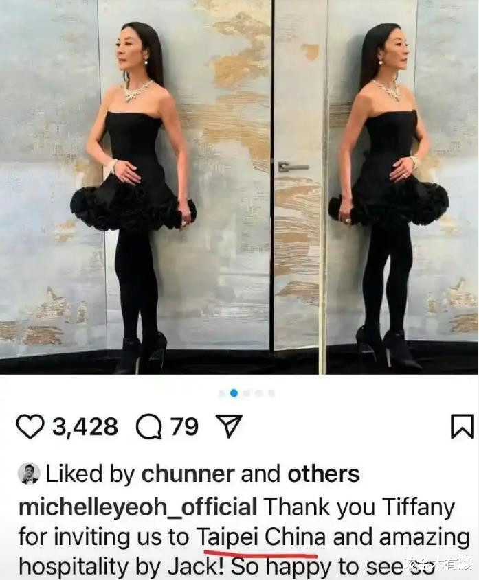Click the 3,428 likes count
This screenshot has width=479, height=580.
coord(85,426)
